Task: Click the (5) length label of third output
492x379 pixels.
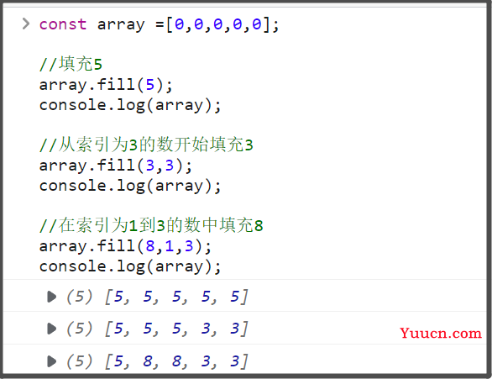Action: (x=80, y=361)
